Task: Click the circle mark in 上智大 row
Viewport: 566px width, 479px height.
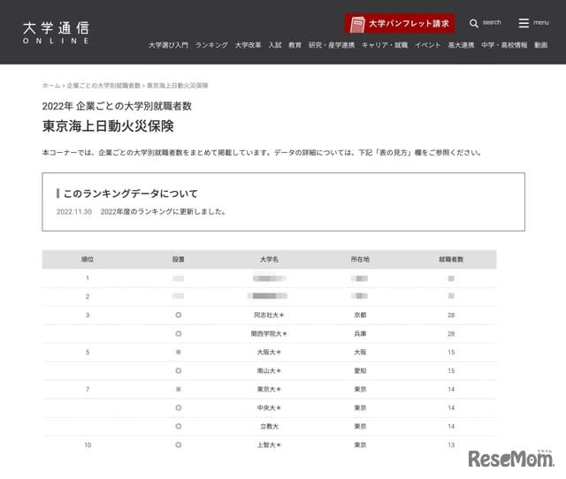Action: coord(179,445)
